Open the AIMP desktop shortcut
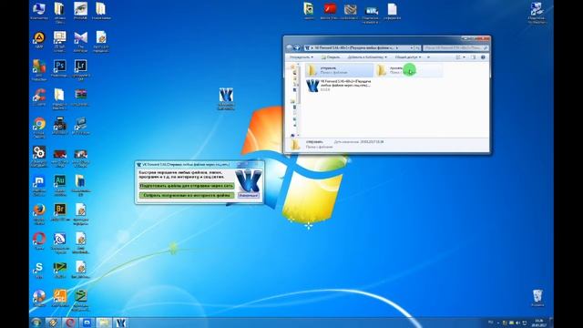This screenshot has height=328, width=583. coord(39,40)
